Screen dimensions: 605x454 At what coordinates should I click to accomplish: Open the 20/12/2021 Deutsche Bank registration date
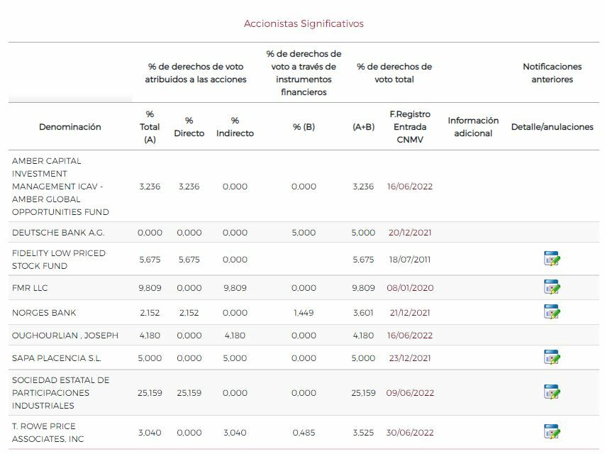coord(411,233)
